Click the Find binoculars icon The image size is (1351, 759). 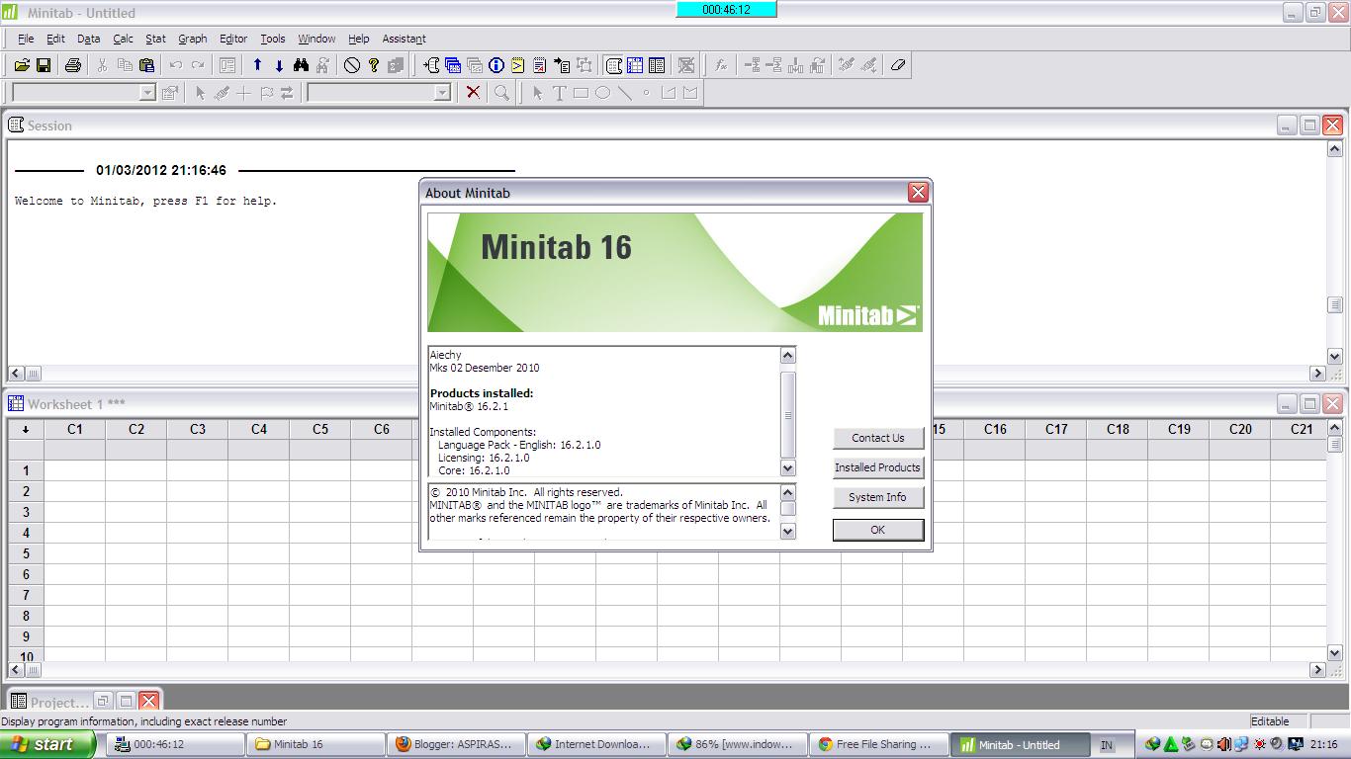tap(301, 65)
